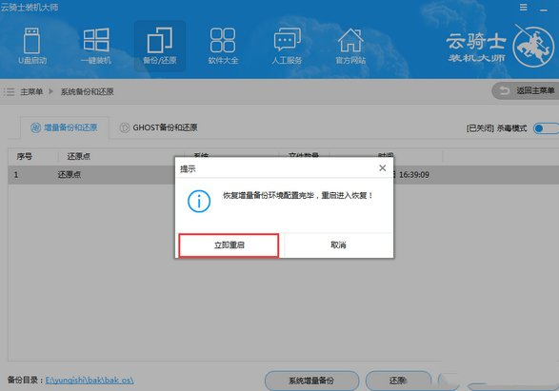
Task: Click 主菜单 breadcrumb
Action: 31,92
